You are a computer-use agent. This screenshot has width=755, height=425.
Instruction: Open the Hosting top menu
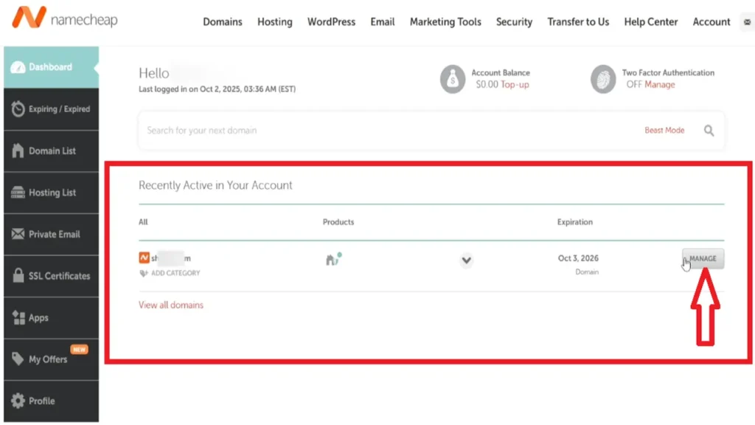point(274,22)
